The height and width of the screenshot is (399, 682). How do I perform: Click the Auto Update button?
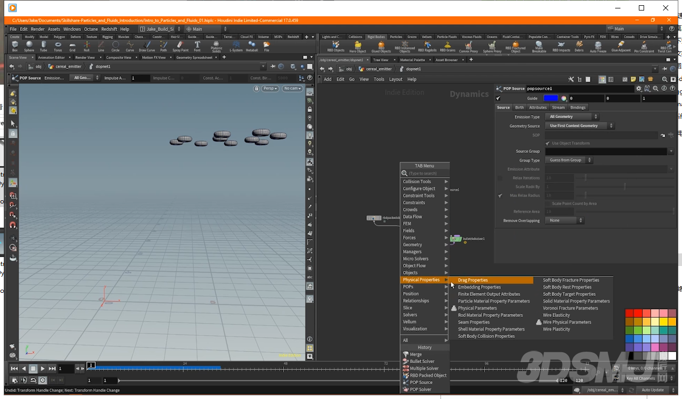click(653, 390)
